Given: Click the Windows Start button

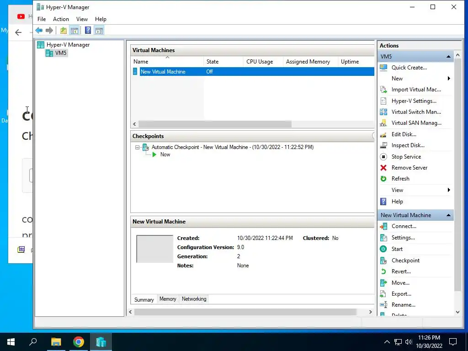Looking at the screenshot, I should tap(11, 342).
